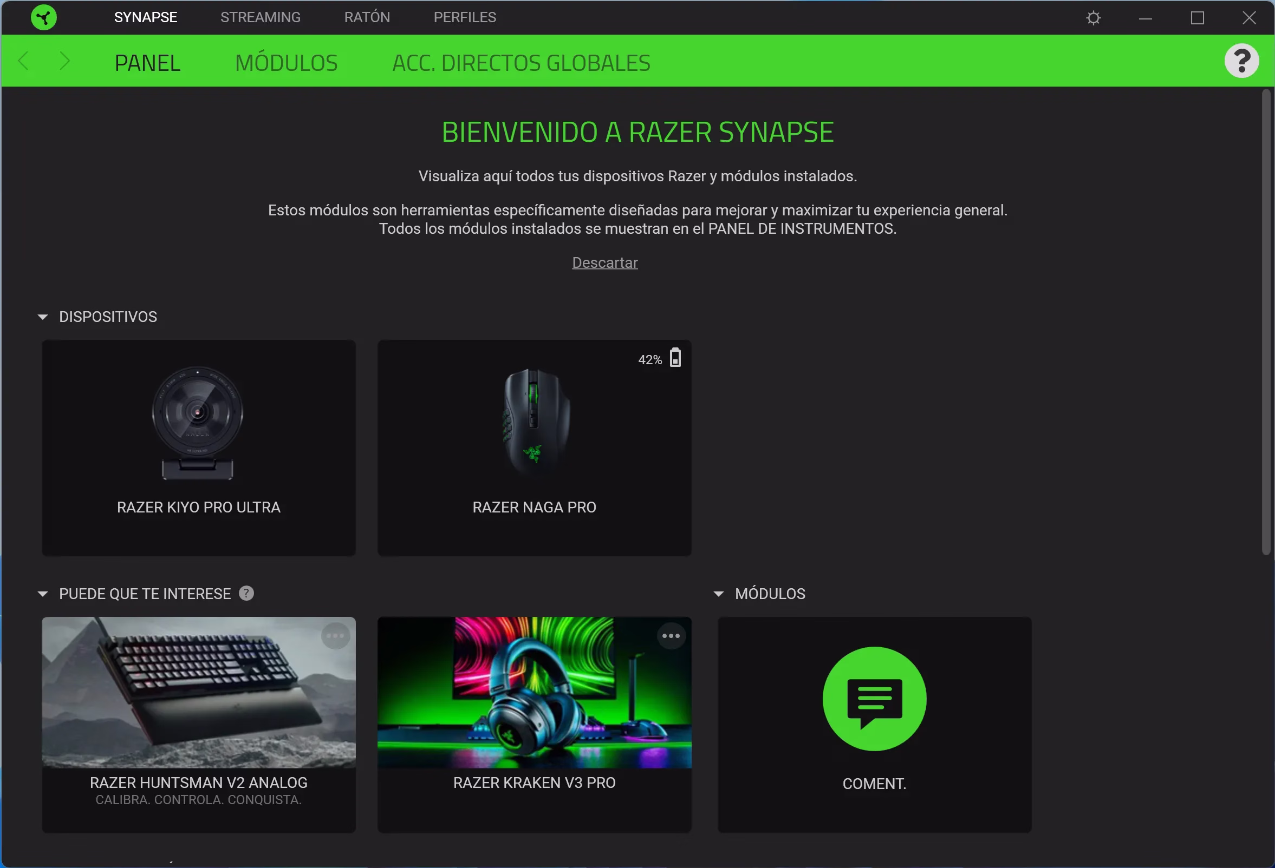Click the Calibra. Controla. Conquista. tagline
This screenshot has height=868, width=1275.
(x=199, y=800)
